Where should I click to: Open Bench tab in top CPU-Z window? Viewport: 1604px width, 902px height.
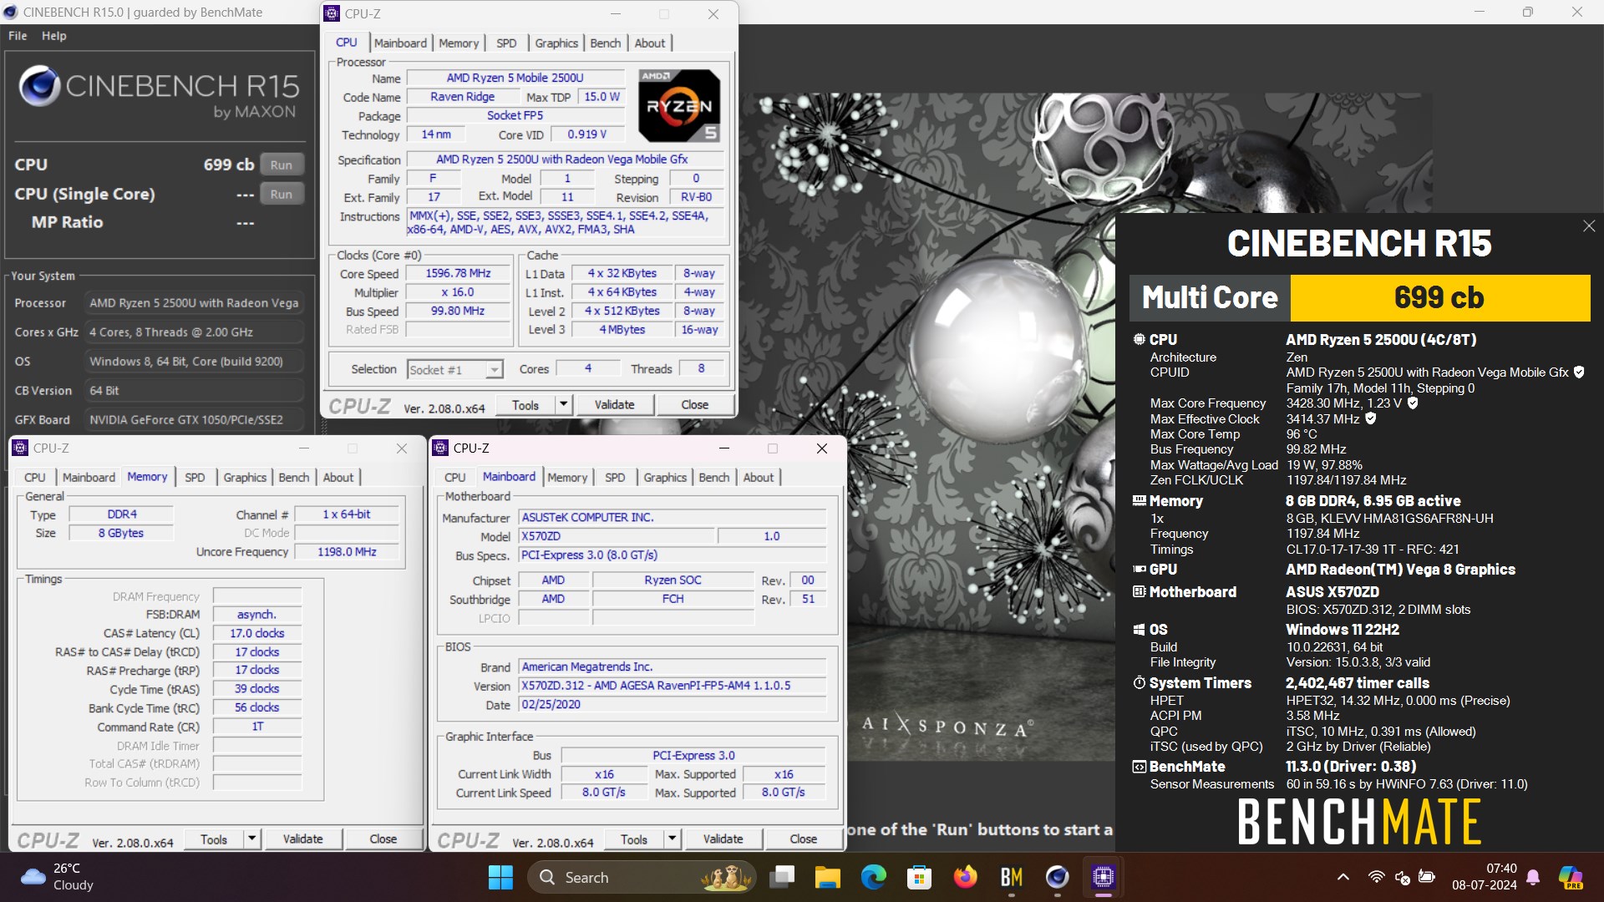(x=606, y=43)
